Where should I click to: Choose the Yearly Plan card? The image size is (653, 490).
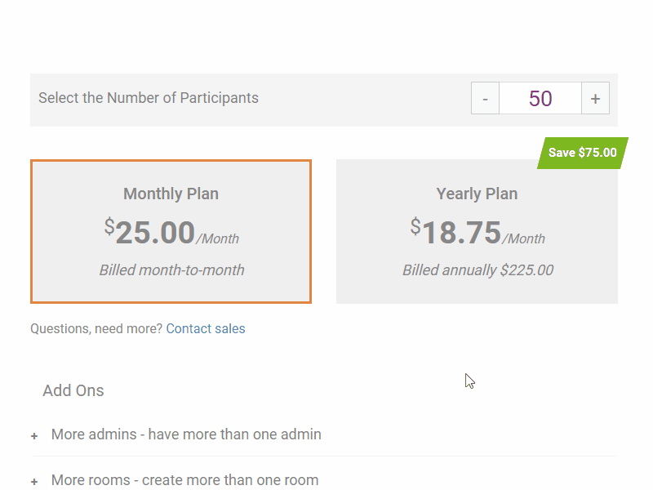click(477, 232)
